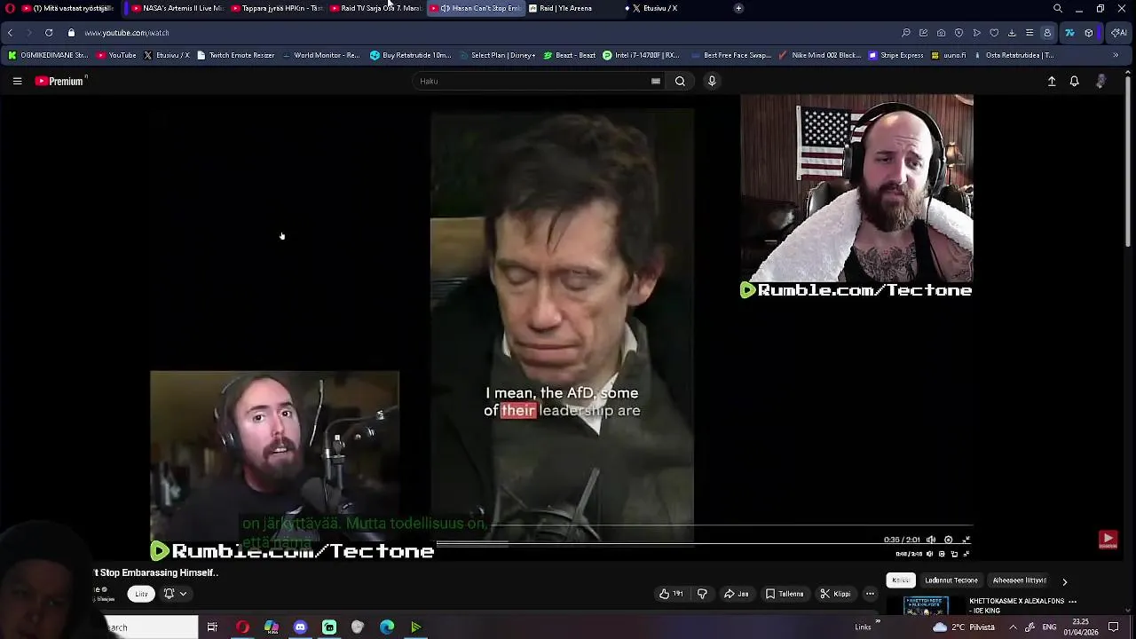Image resolution: width=1136 pixels, height=639 pixels.
Task: Share the video with the Jaa button
Action: (x=737, y=594)
